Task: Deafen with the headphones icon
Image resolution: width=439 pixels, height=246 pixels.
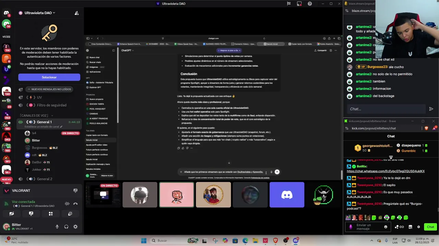Action: [66, 227]
